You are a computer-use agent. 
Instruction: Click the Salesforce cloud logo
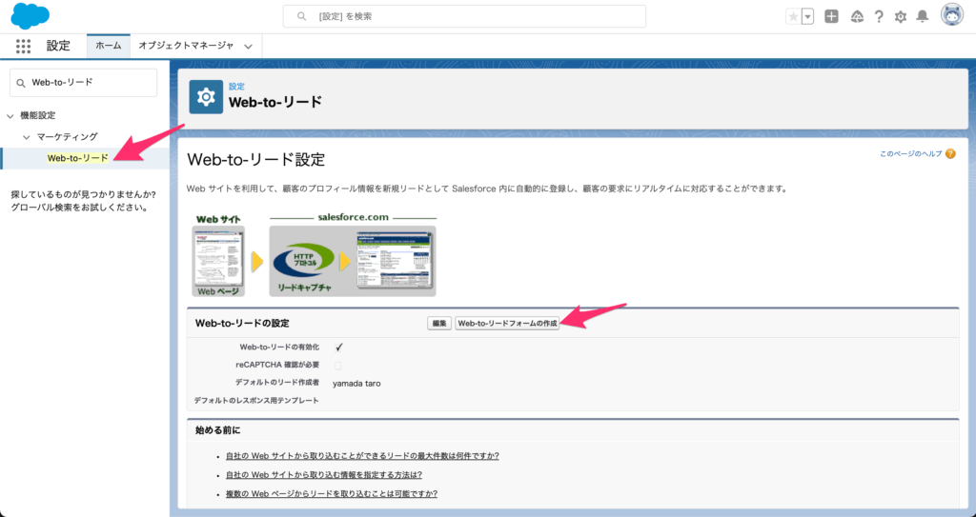pos(30,15)
